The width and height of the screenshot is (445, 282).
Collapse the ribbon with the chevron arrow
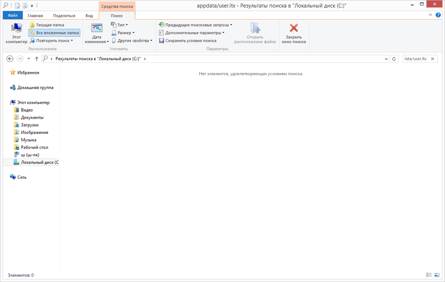click(x=430, y=15)
